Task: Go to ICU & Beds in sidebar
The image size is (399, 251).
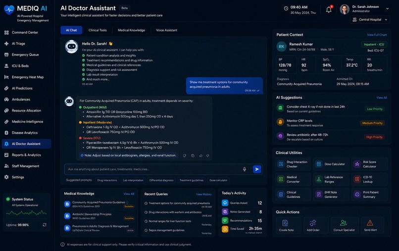Action: click(26, 66)
